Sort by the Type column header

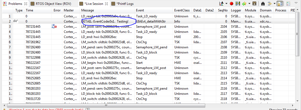[x=19, y=10]
